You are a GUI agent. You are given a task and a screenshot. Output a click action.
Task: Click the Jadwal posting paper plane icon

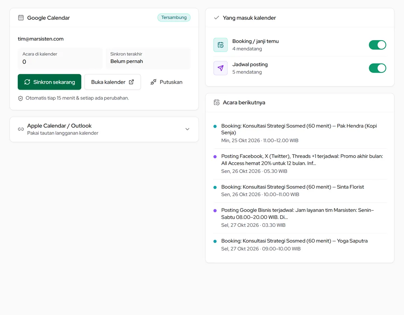click(x=221, y=68)
